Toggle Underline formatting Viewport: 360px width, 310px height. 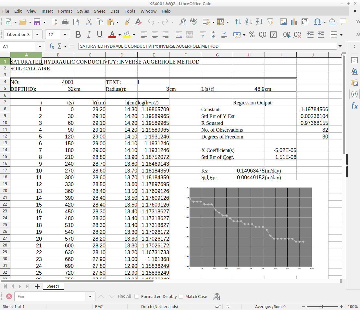coord(100,35)
